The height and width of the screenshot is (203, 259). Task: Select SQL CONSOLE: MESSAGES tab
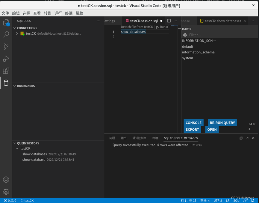[x=181, y=138]
